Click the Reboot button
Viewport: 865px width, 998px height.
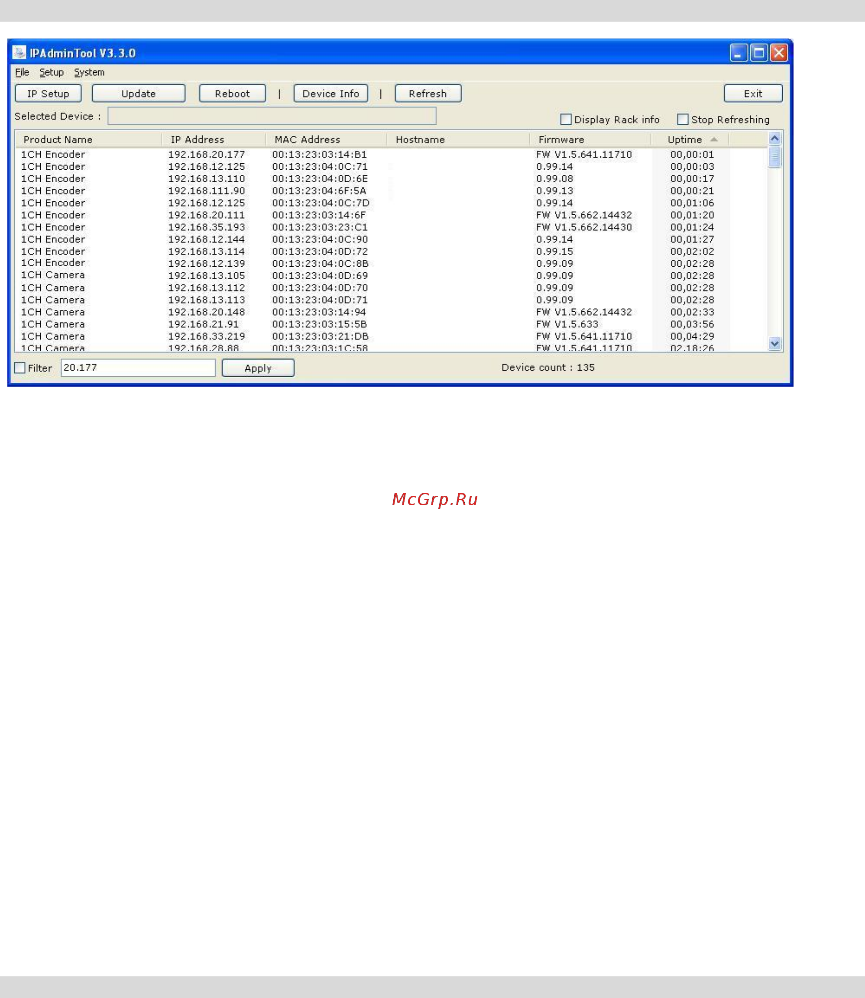point(233,94)
